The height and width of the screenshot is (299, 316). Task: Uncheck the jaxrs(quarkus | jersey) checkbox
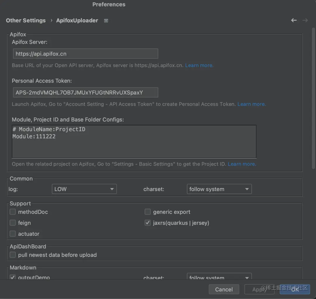[x=147, y=223]
